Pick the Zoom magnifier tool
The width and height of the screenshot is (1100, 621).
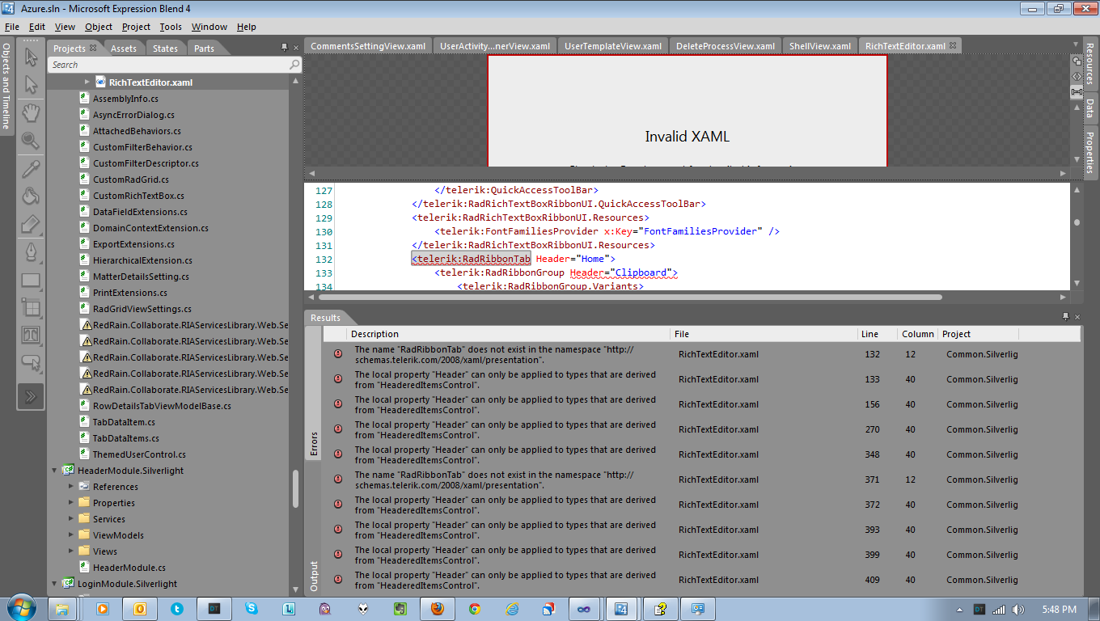(31, 141)
